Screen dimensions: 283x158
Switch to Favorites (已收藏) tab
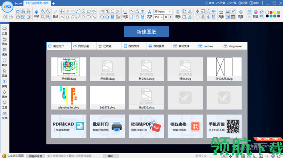pyautogui.click(x=109, y=46)
